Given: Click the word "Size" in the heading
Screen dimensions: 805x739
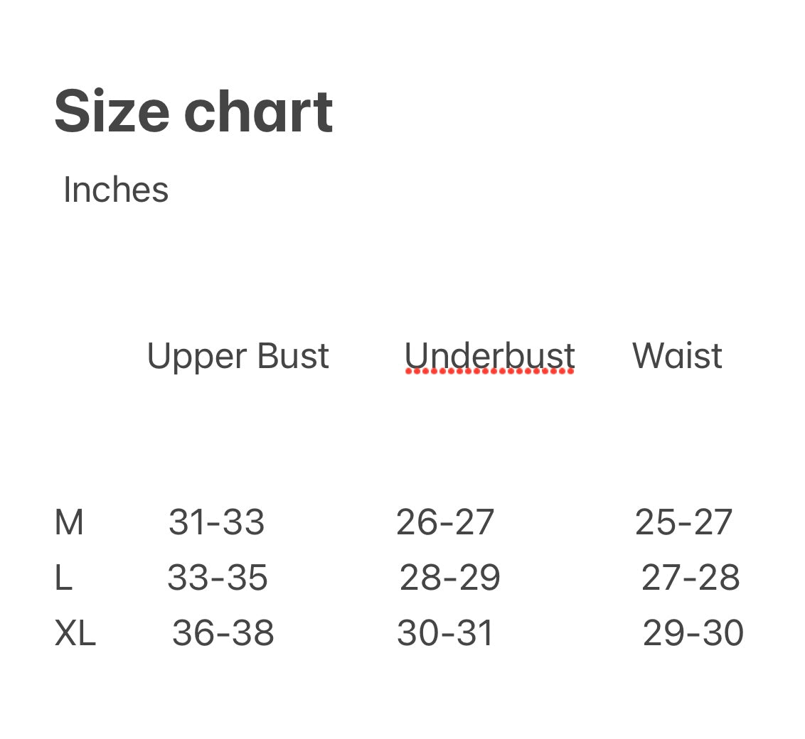Looking at the screenshot, I should [x=112, y=112].
